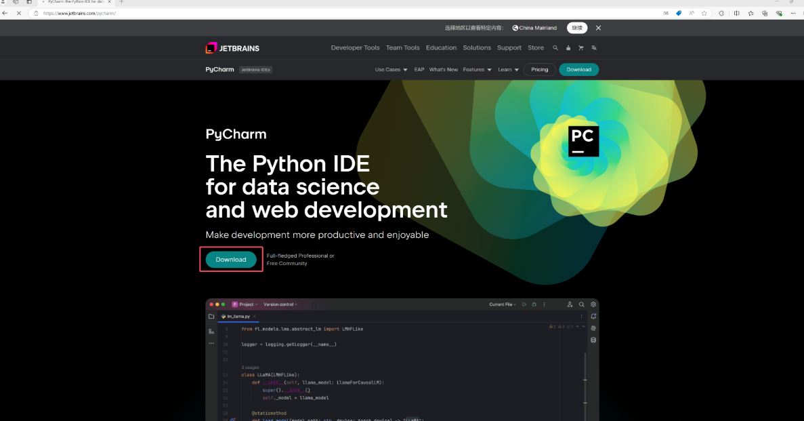Expand the Learn dropdown
Viewport: 804px width, 421px height.
pyautogui.click(x=508, y=70)
